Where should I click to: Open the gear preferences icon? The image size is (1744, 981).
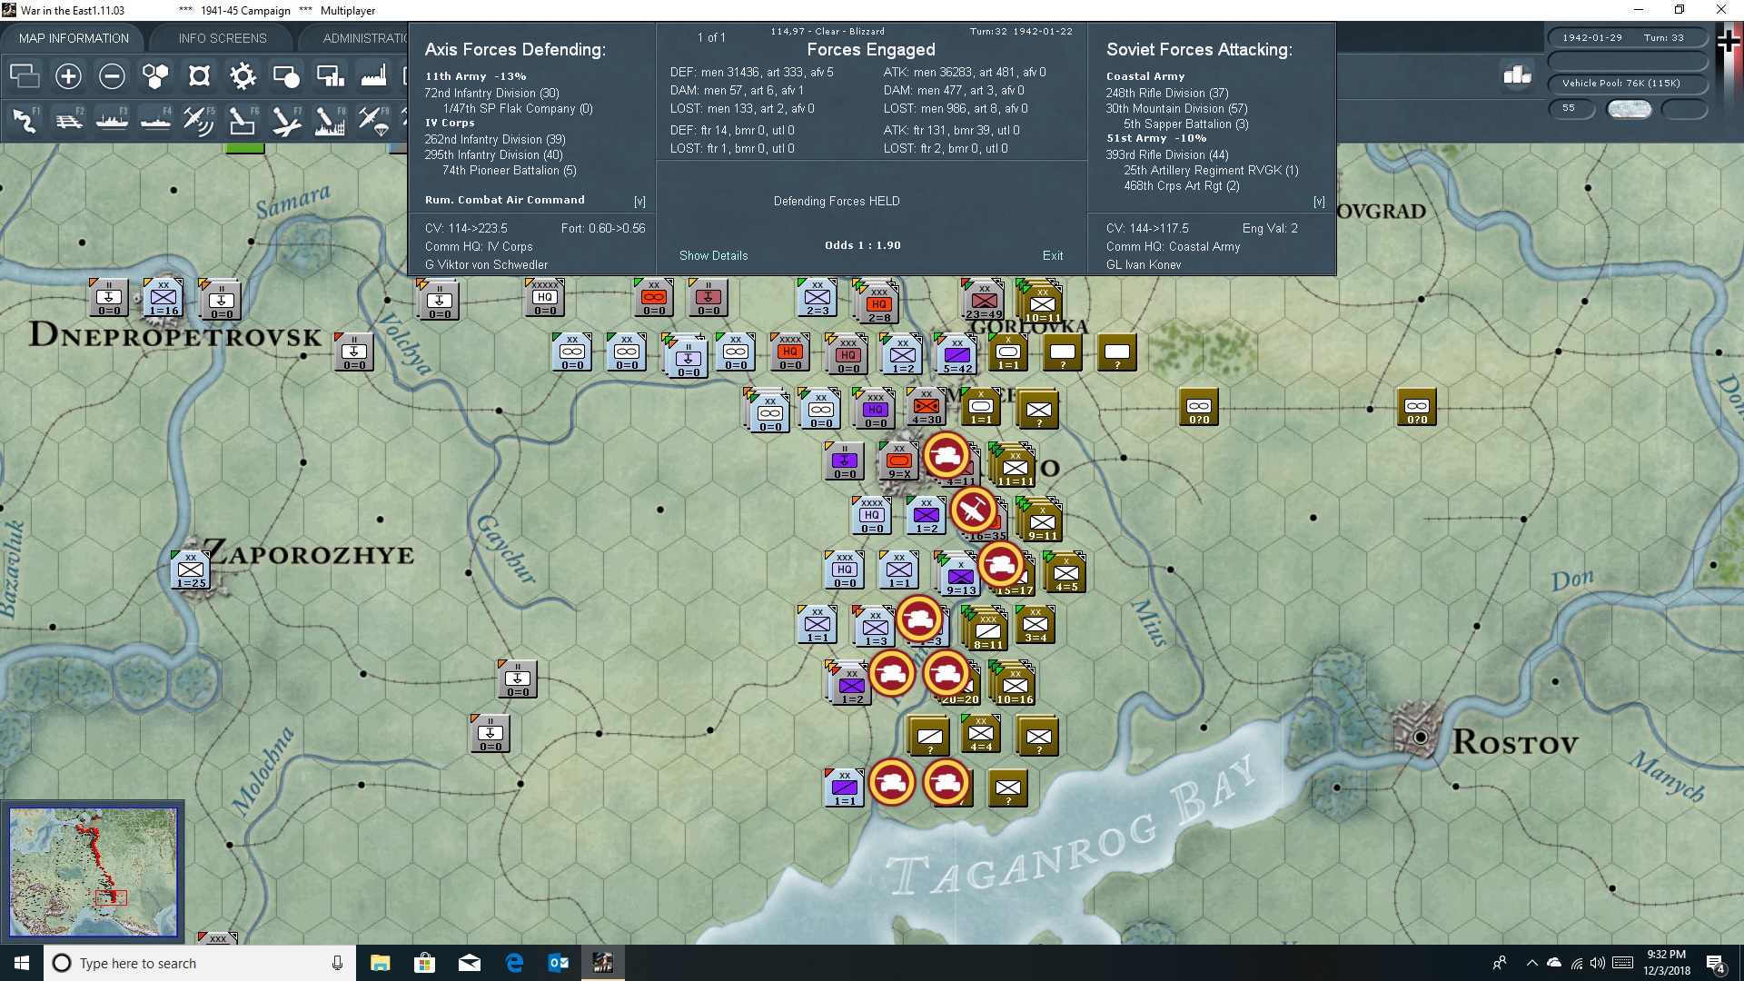(x=243, y=76)
